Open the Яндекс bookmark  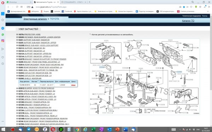45,12
